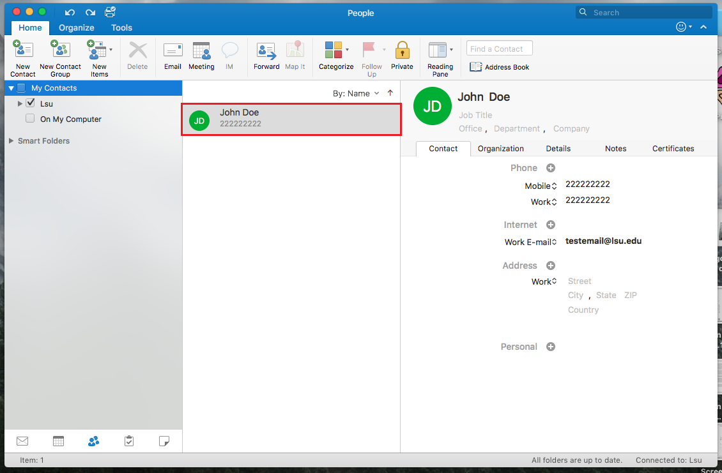Add a new Address entry
Image resolution: width=722 pixels, height=473 pixels.
point(551,266)
